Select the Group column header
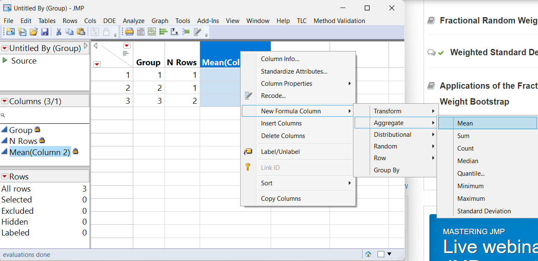538x261 pixels. click(x=149, y=55)
